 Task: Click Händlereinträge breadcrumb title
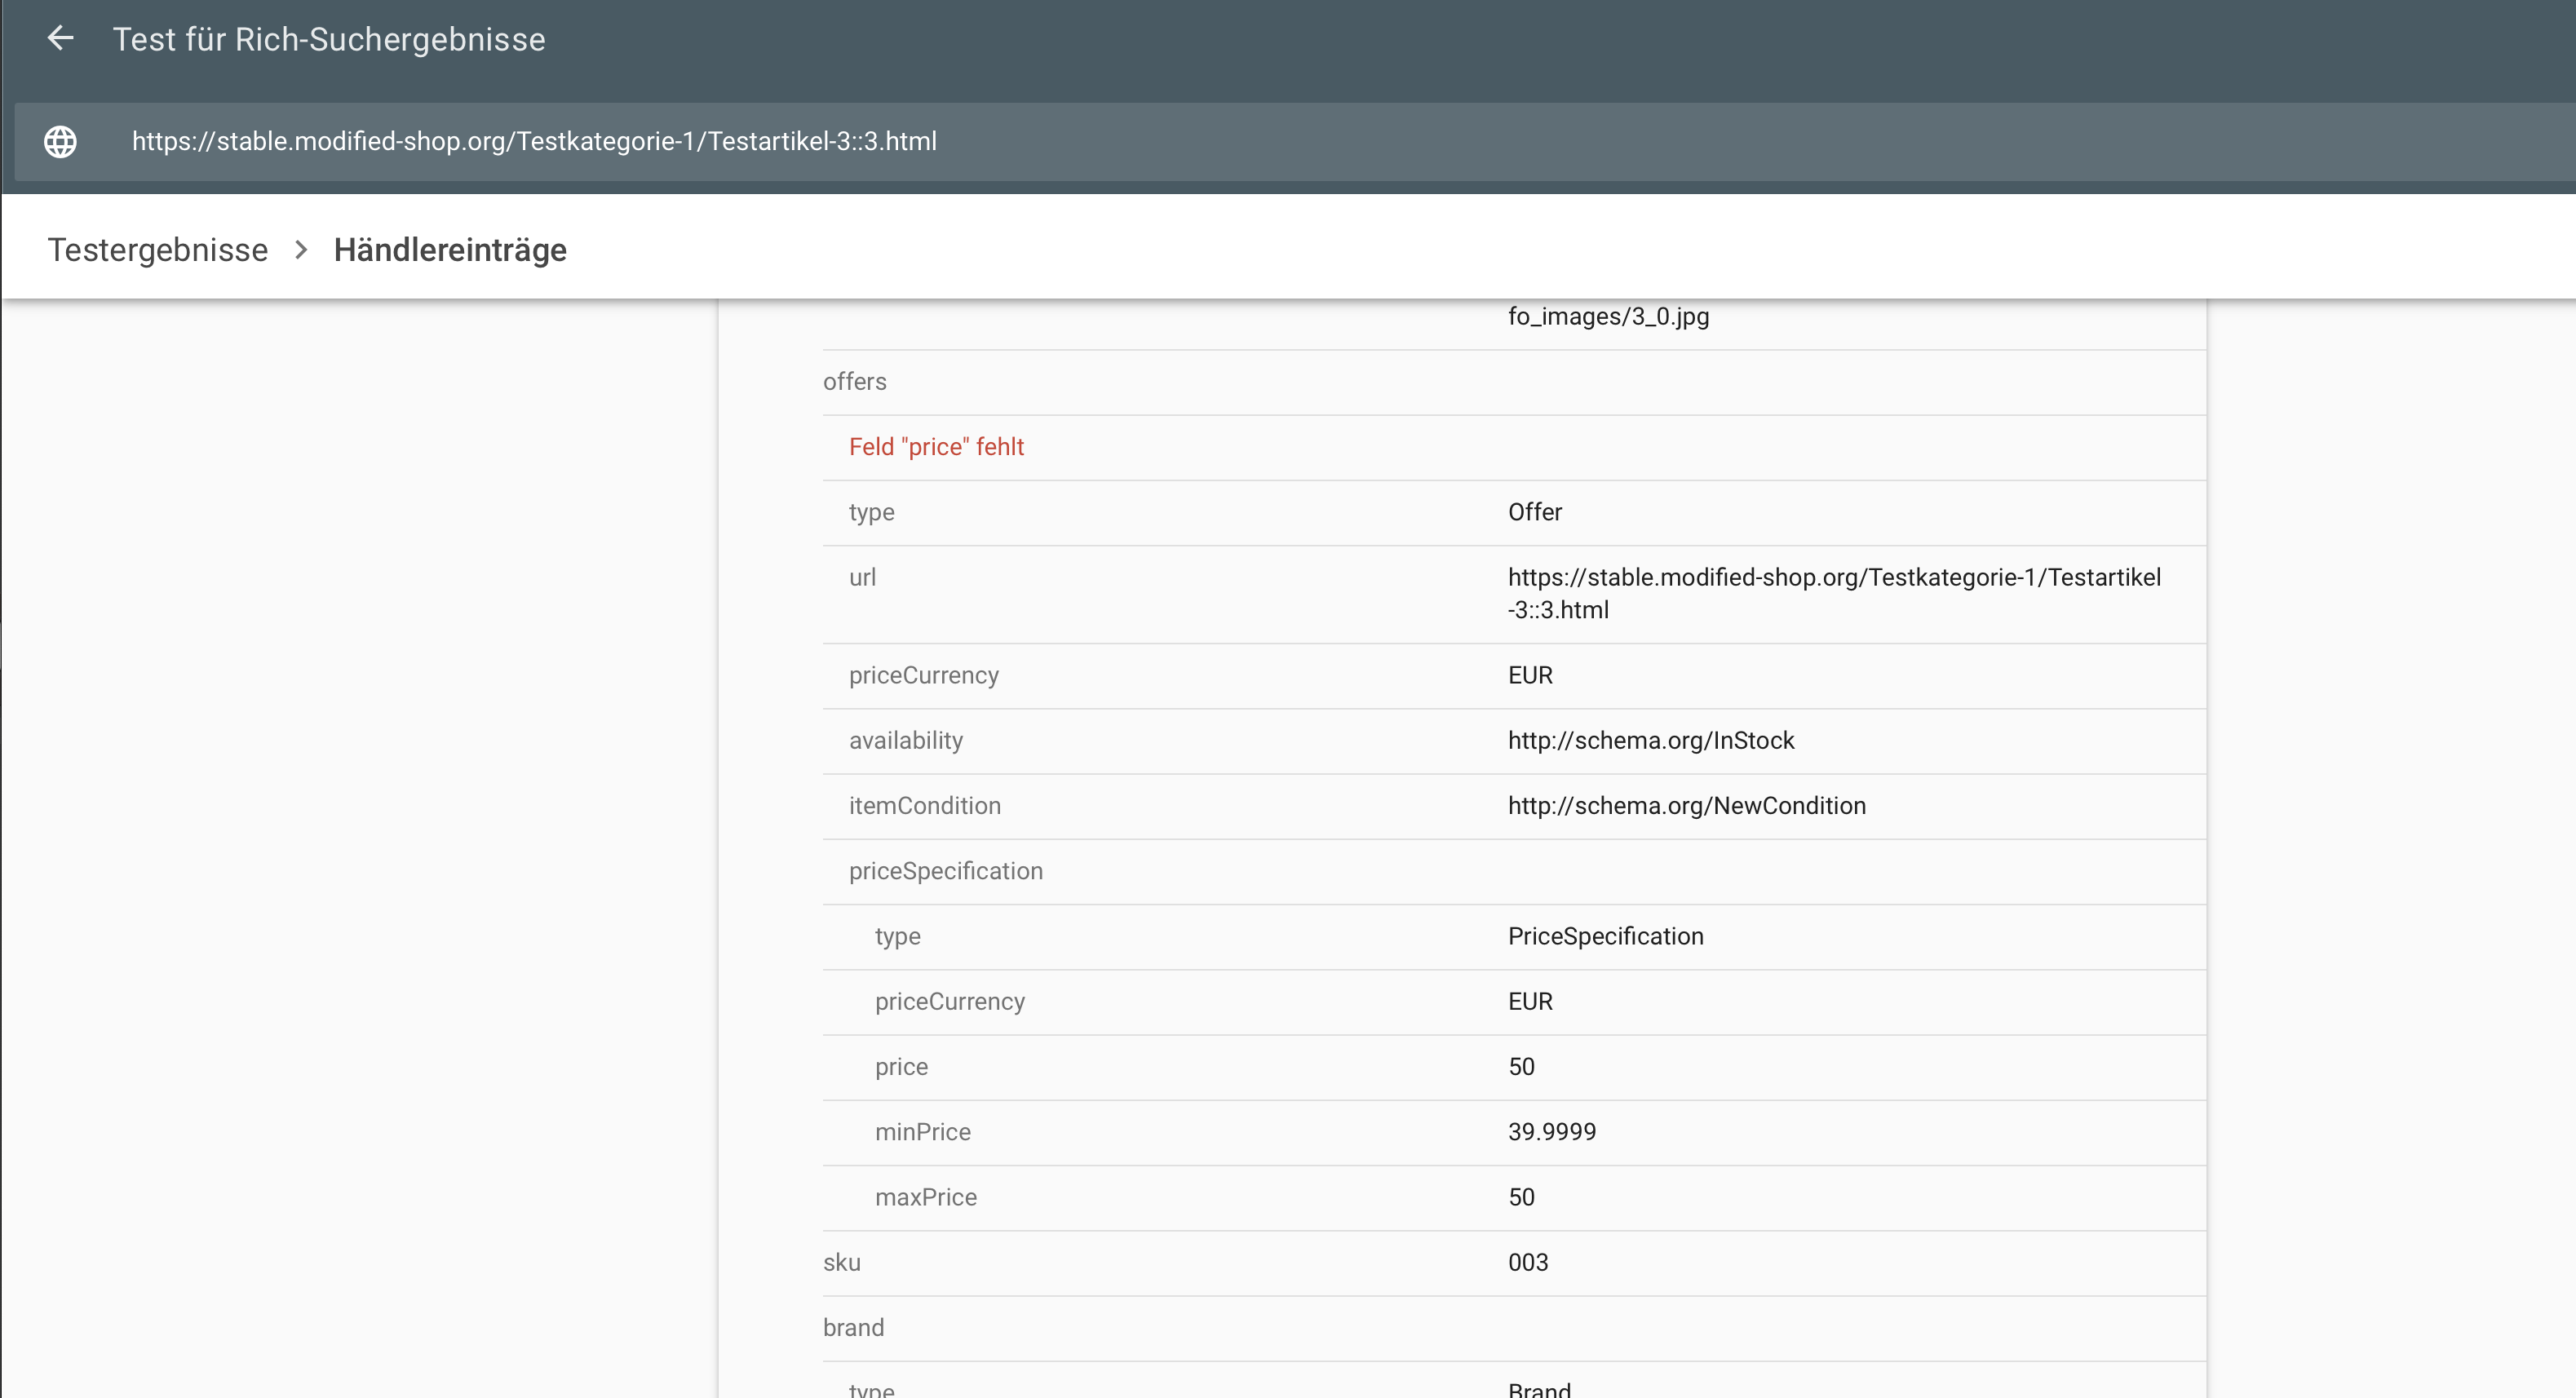coord(450,250)
